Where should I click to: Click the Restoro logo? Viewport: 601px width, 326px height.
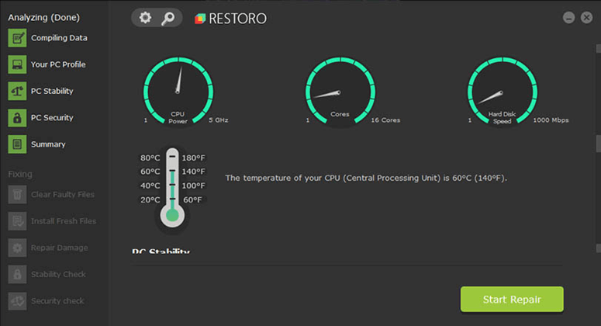pyautogui.click(x=230, y=19)
